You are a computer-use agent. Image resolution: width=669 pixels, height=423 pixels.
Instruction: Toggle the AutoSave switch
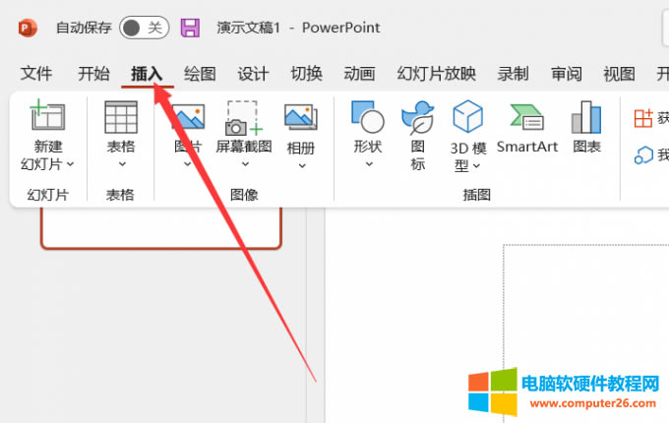144,28
